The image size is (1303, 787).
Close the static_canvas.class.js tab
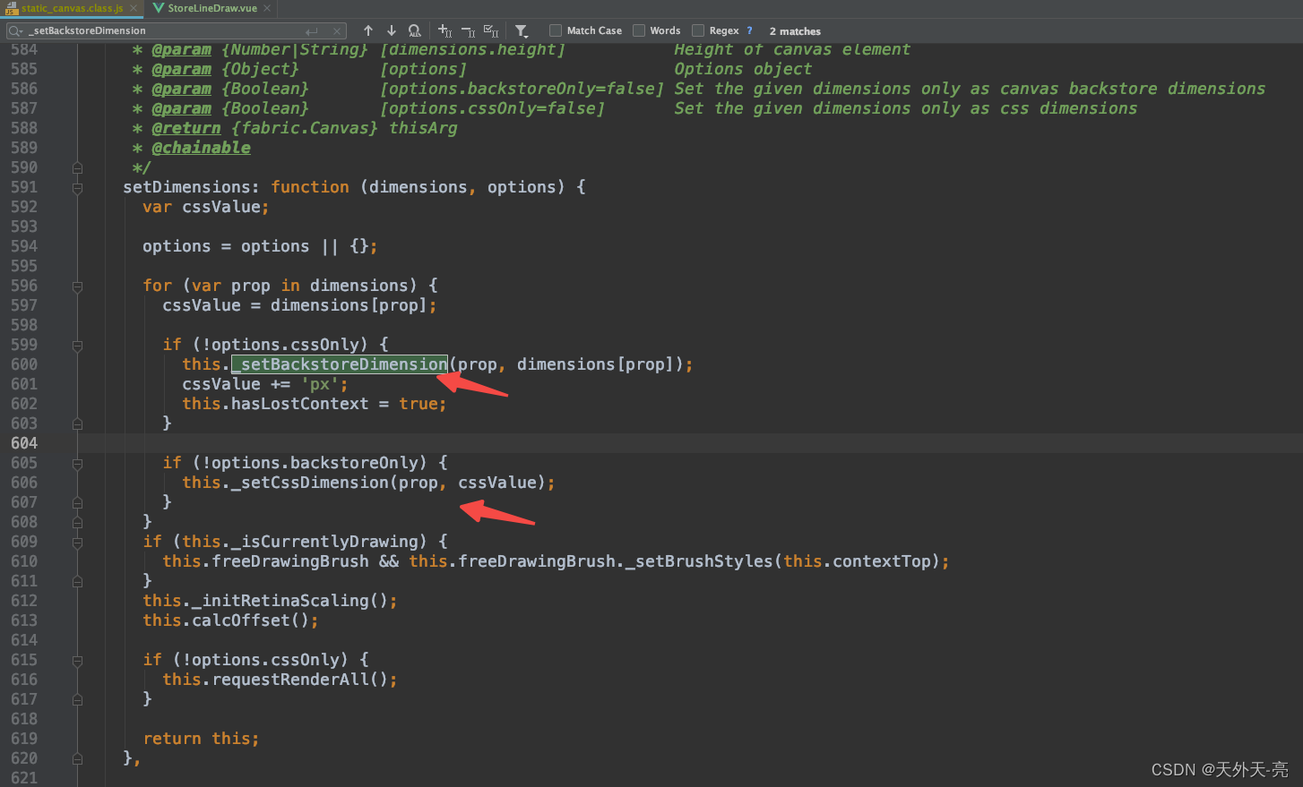click(x=134, y=8)
